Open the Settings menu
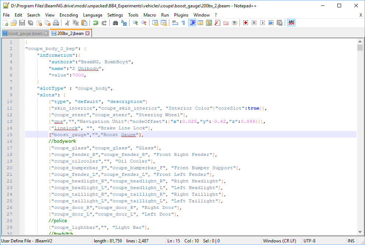Viewport: 365px width, 245px height. click(115, 15)
